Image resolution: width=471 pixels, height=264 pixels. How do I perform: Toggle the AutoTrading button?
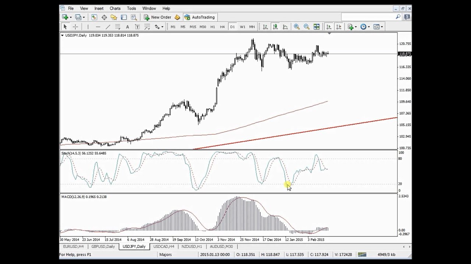(199, 17)
